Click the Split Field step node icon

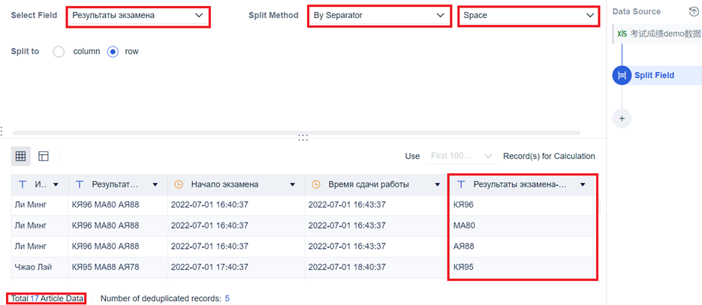click(x=622, y=76)
